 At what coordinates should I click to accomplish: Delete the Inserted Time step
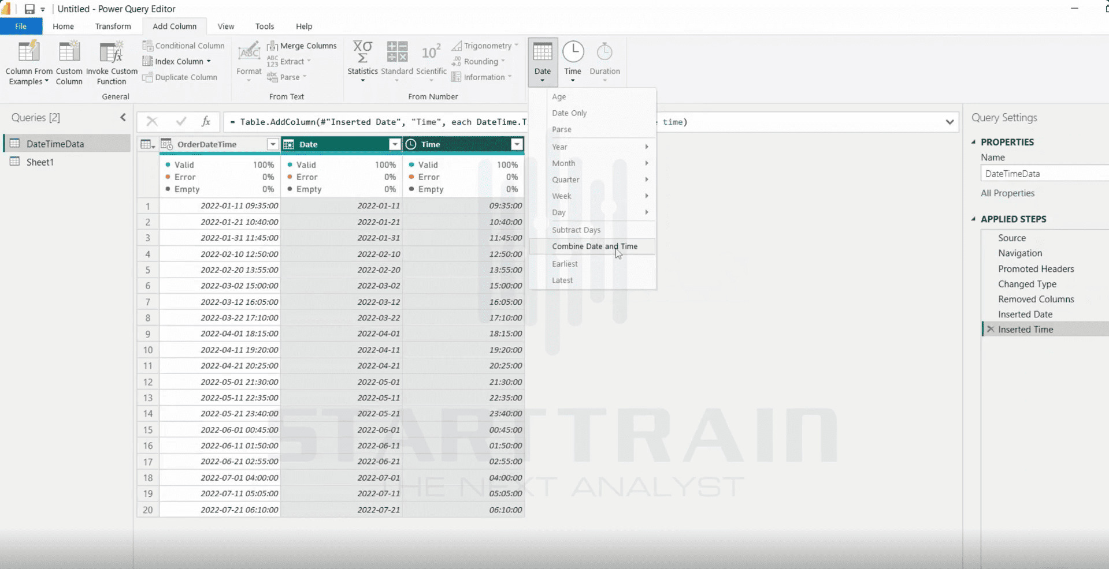[991, 329]
